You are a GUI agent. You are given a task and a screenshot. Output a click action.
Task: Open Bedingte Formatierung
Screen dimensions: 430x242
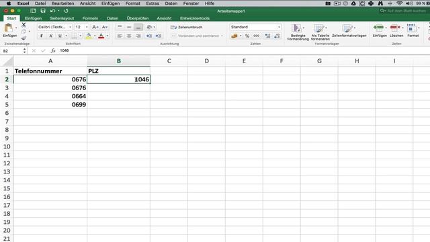point(298,32)
